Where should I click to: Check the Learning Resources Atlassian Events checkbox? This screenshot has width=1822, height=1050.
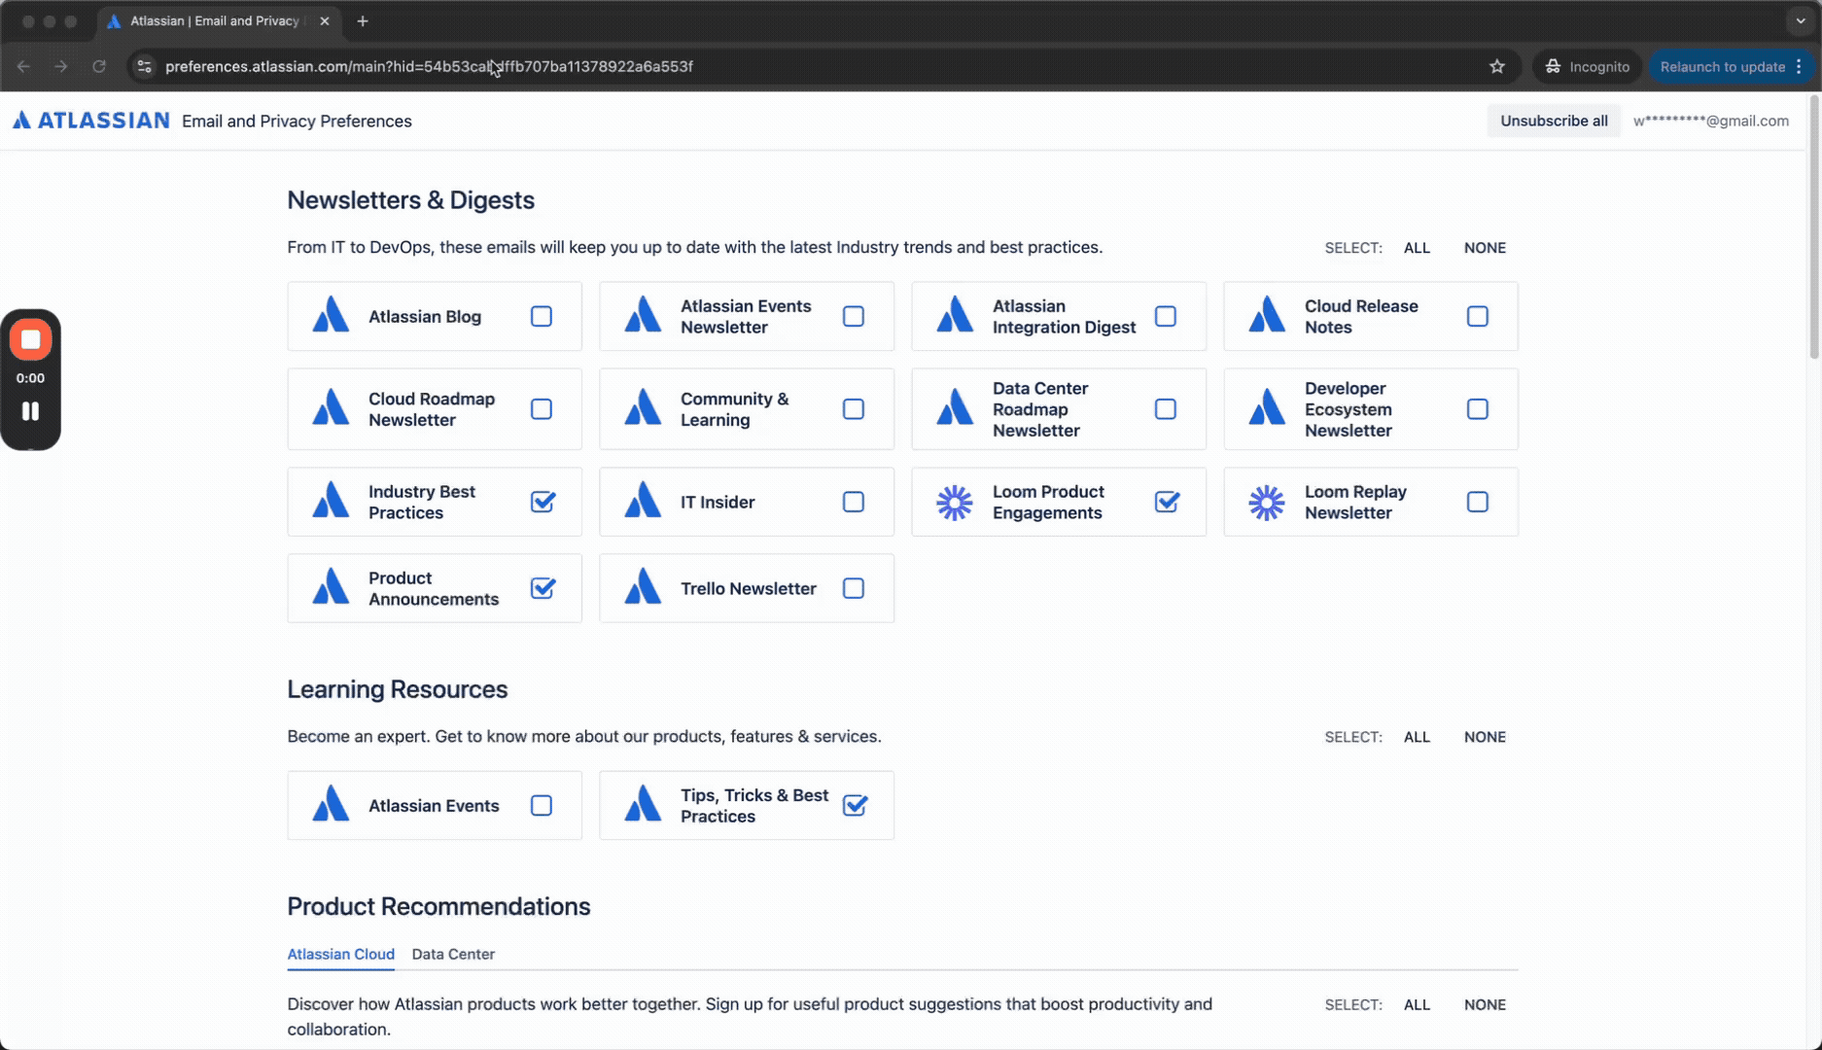[542, 806]
